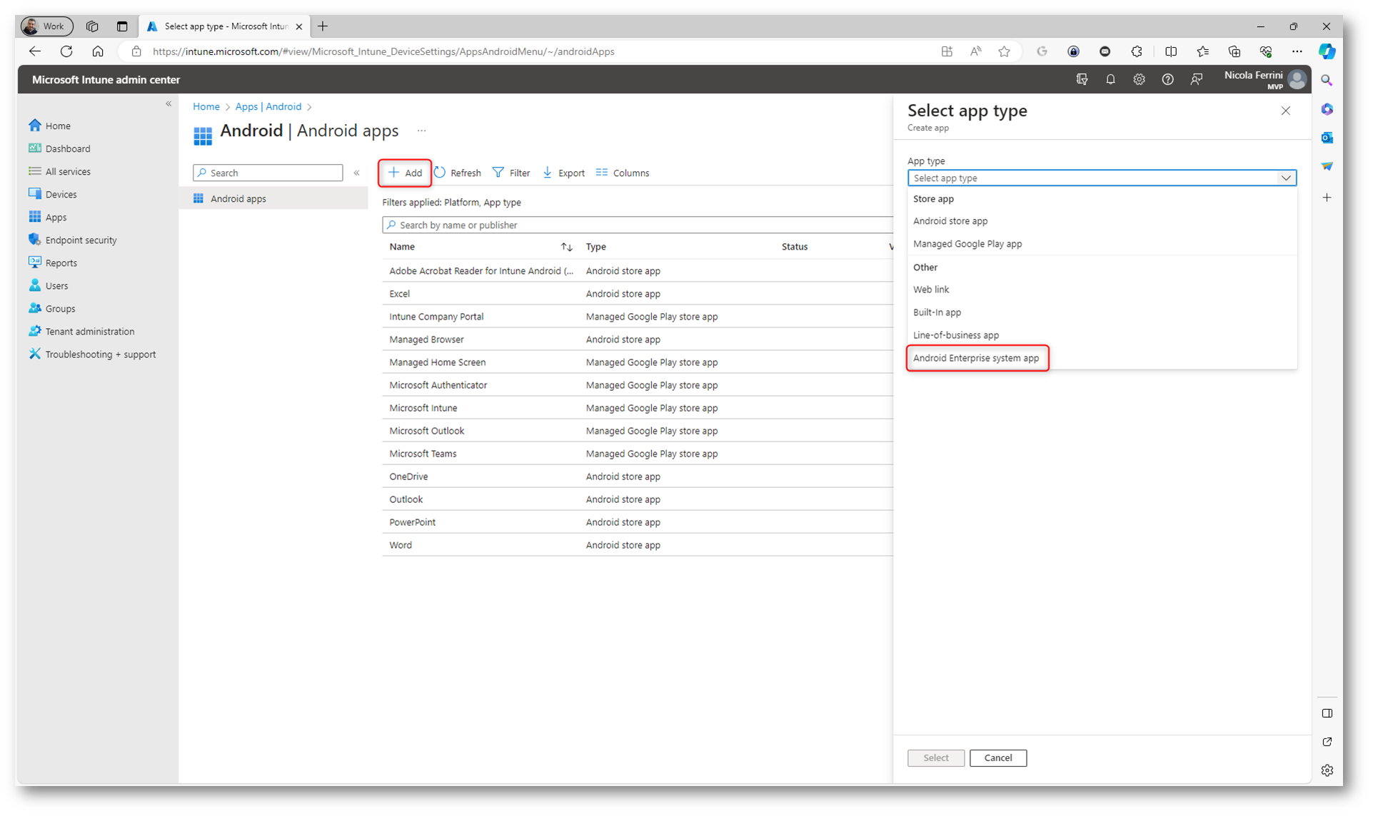
Task: Export the apps list
Action: point(563,173)
